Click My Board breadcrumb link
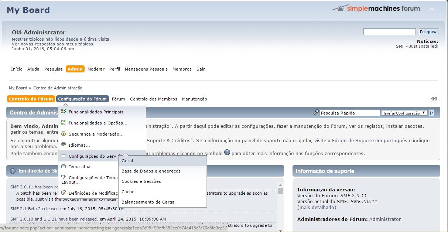Screen dimensions: 448x232 (x=18, y=88)
